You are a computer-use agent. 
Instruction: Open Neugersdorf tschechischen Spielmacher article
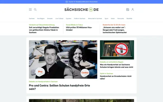click(x=115, y=30)
